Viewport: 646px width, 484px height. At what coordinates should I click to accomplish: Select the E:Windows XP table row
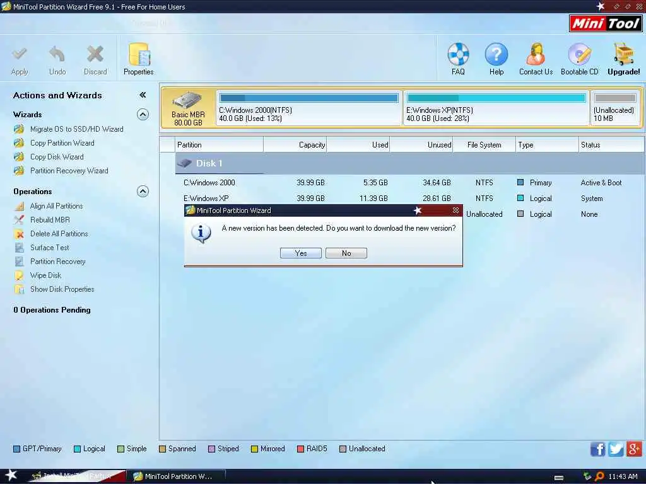409,199
